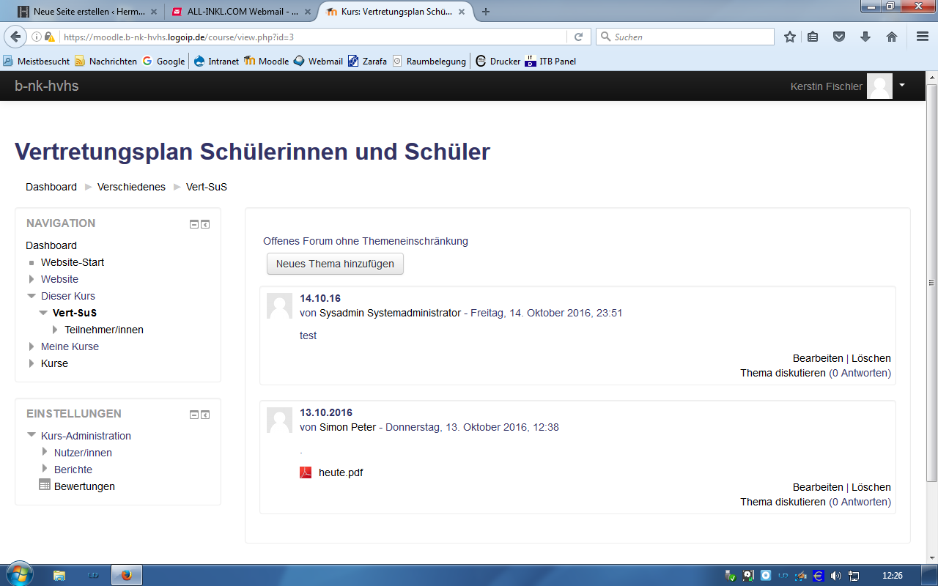Click the Bewertungen grid icon

[x=45, y=486]
